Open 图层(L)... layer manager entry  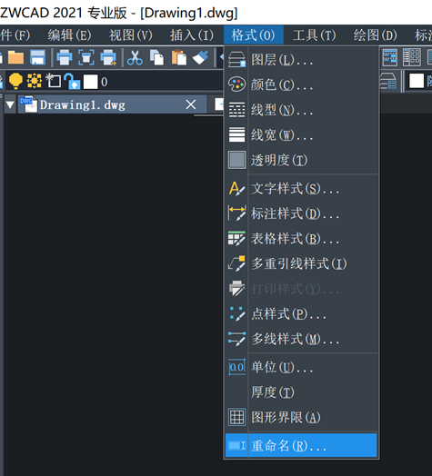pos(301,60)
